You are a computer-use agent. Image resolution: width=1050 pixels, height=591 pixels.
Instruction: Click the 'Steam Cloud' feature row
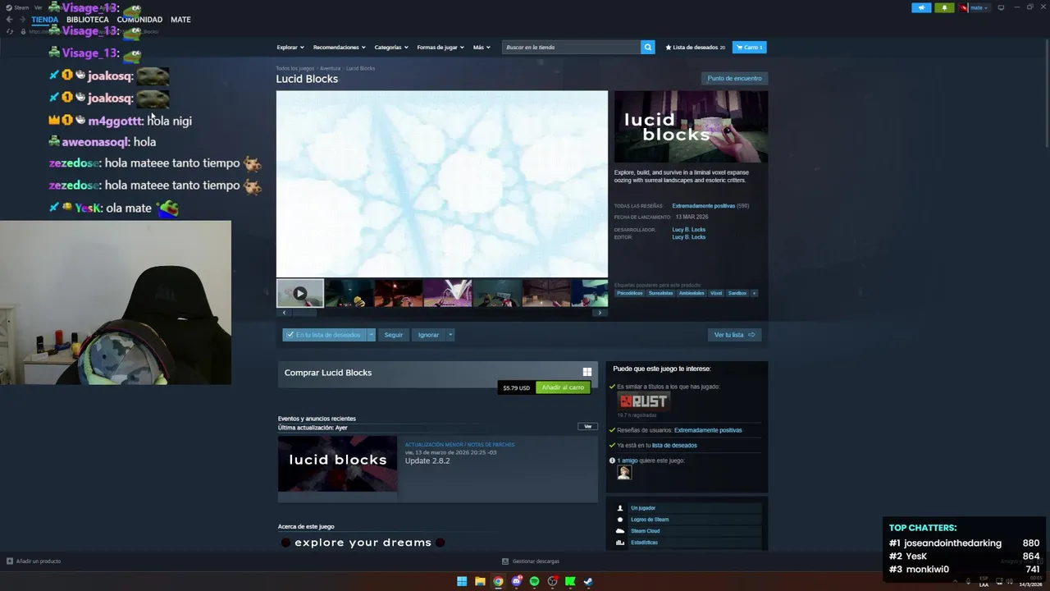click(x=687, y=531)
